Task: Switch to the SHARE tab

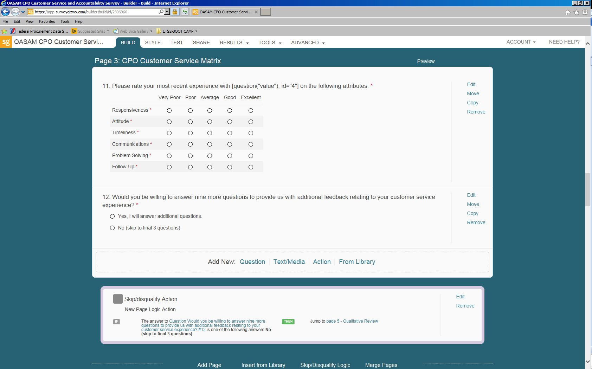Action: pyautogui.click(x=201, y=43)
